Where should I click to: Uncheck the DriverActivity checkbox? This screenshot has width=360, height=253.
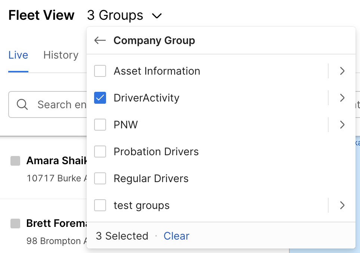pyautogui.click(x=100, y=98)
